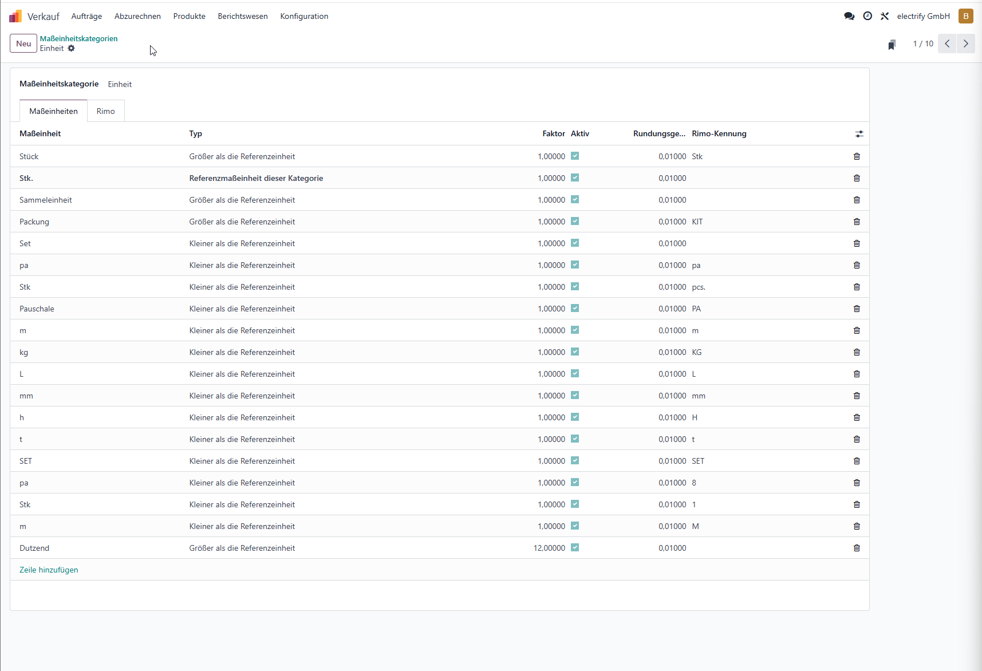Toggle Aktiv checkbox for Packung
The image size is (982, 671).
[x=575, y=221]
